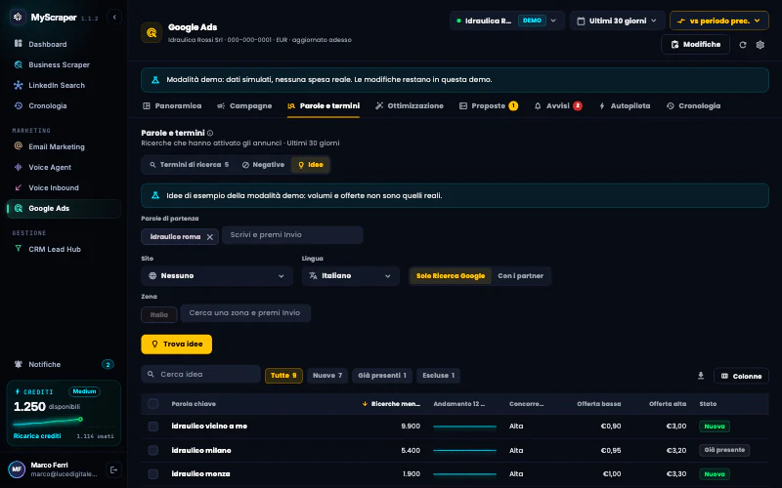Open Cronologia in the sidebar

[x=64, y=105]
